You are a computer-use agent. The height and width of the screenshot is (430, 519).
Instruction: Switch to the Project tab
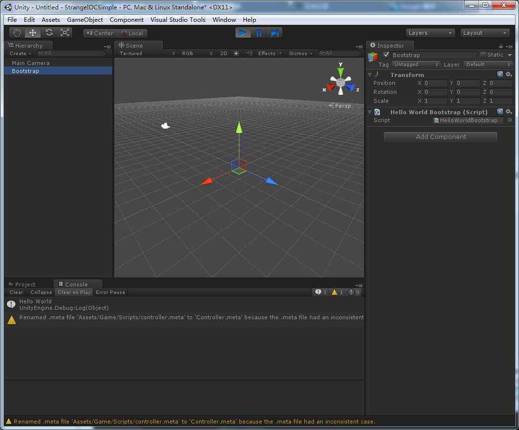coord(22,285)
